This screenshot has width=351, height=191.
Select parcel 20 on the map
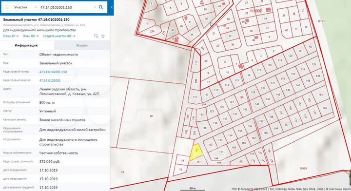tap(151, 116)
